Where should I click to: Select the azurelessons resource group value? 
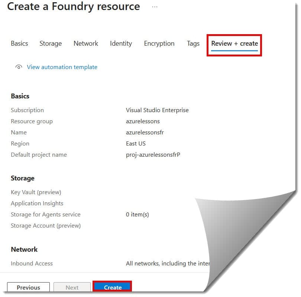(x=143, y=121)
